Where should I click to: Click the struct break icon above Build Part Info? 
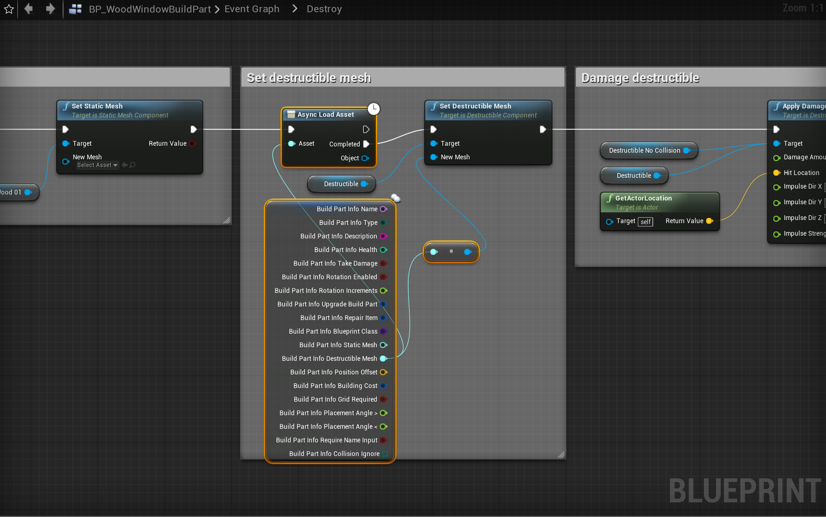(x=396, y=198)
